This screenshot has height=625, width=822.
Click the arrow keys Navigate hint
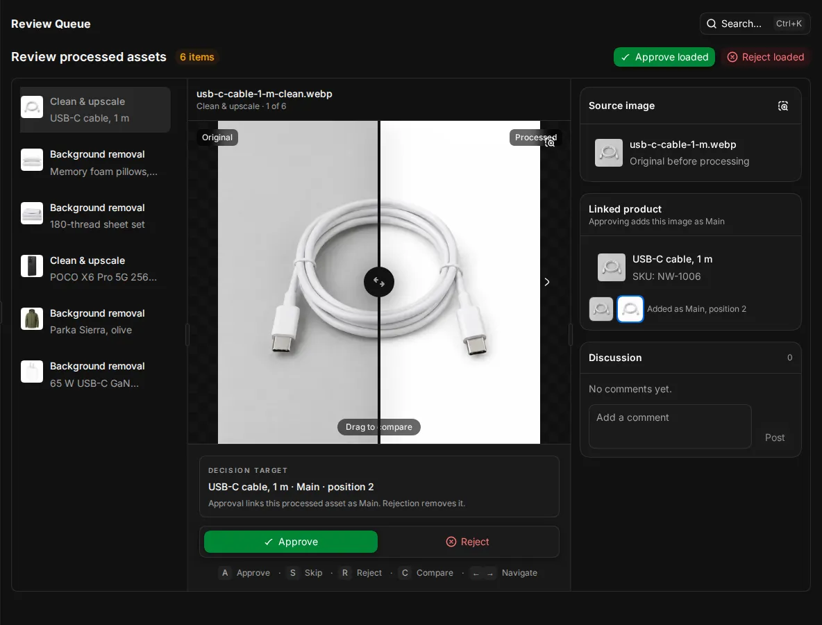click(x=503, y=572)
